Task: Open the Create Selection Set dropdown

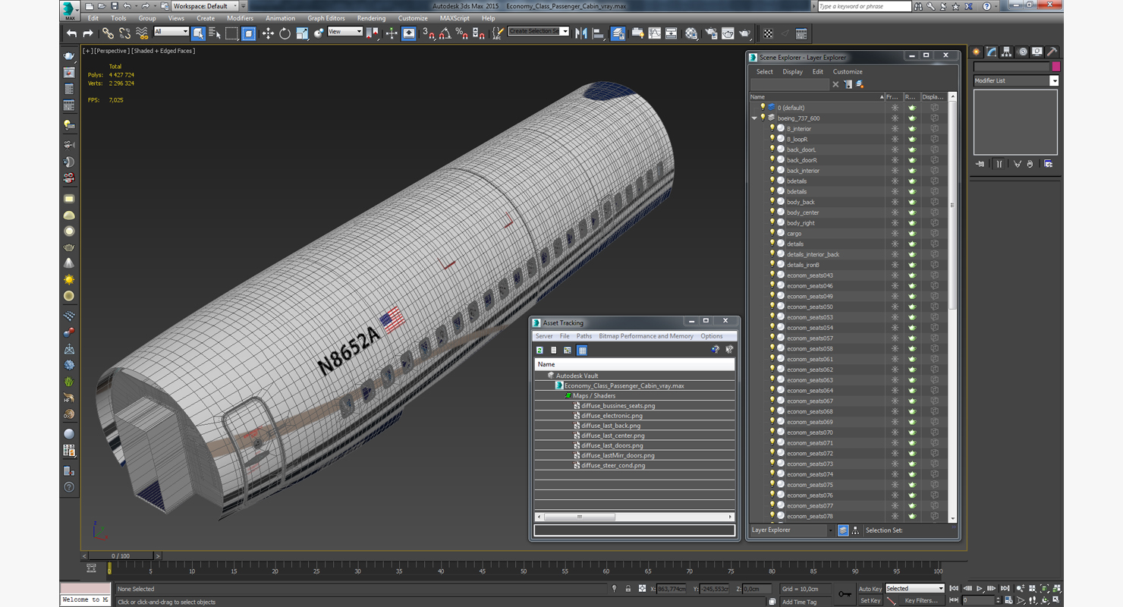Action: [x=538, y=31]
